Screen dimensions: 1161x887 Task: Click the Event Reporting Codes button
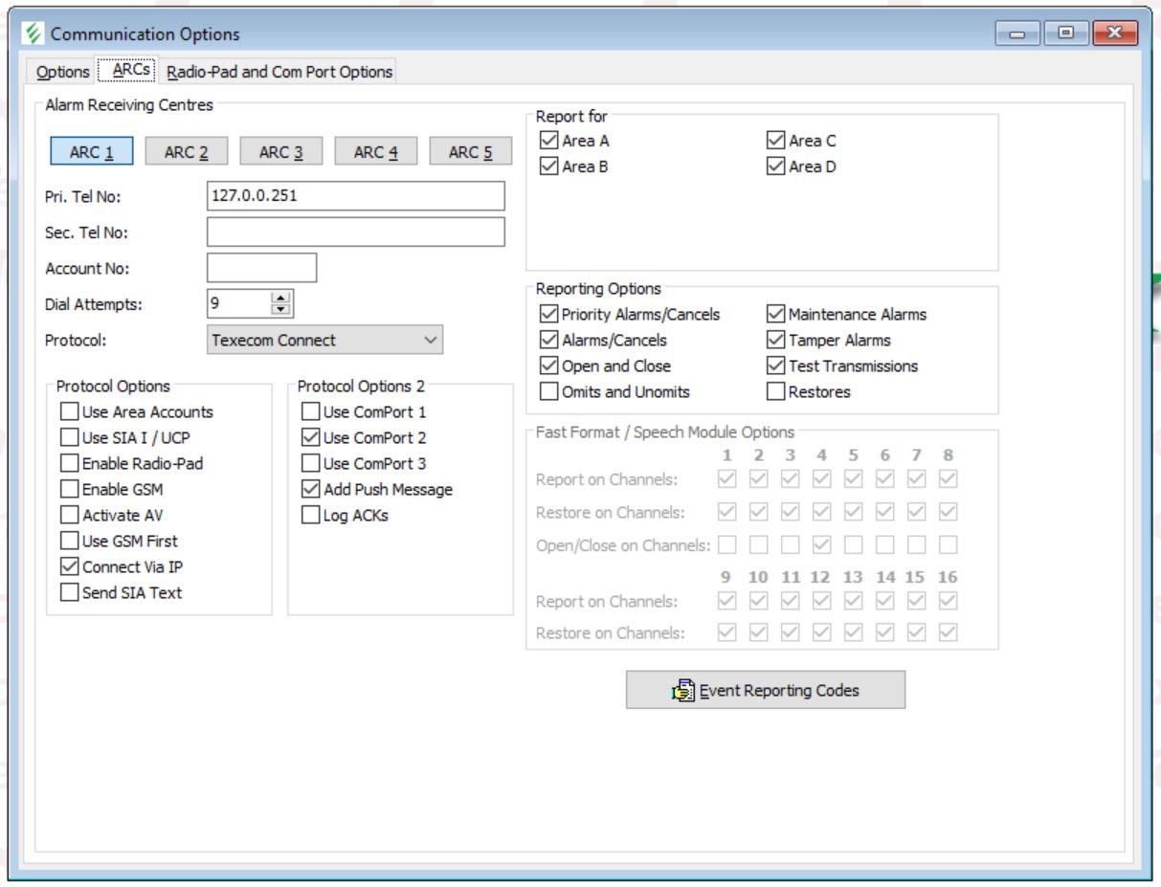point(765,690)
